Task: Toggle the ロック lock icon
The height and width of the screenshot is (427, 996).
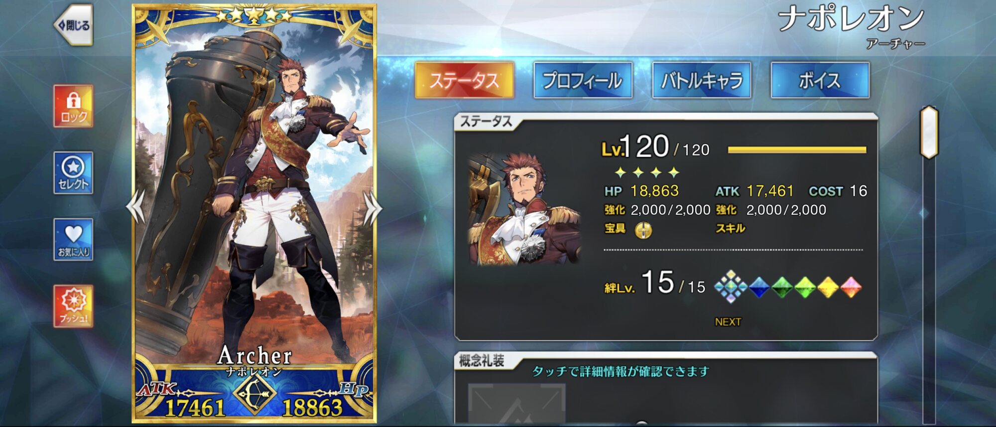Action: [x=73, y=106]
